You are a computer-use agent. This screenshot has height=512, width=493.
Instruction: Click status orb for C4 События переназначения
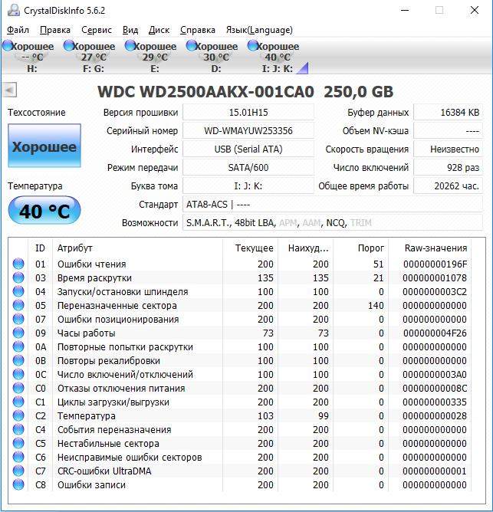coord(18,429)
